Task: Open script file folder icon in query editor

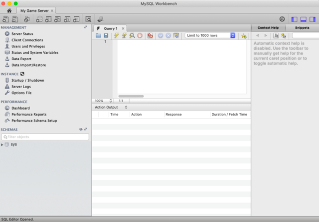Action: 98,35
